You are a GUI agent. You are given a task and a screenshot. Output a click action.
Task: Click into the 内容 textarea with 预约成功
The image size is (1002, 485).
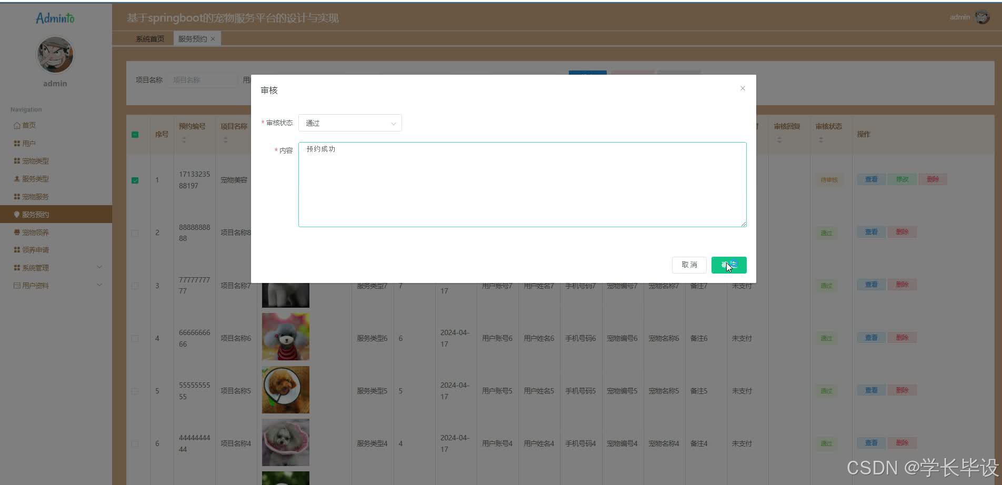[522, 185]
